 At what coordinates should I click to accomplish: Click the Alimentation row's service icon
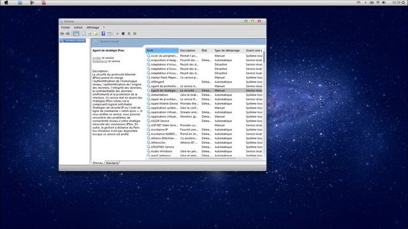[x=149, y=95]
